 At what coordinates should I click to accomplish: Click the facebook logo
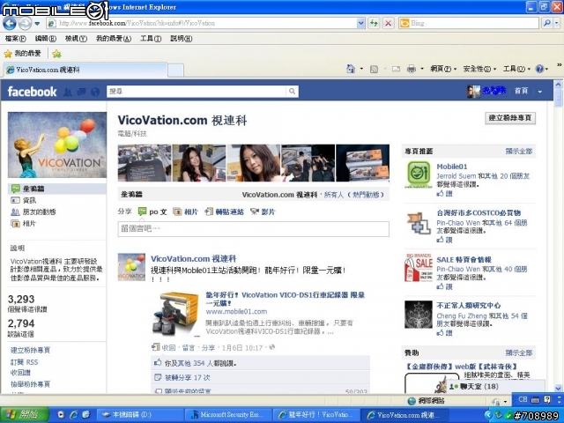pyautogui.click(x=32, y=92)
